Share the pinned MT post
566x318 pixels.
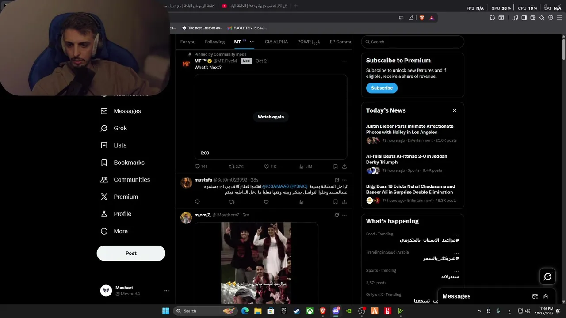click(x=344, y=167)
